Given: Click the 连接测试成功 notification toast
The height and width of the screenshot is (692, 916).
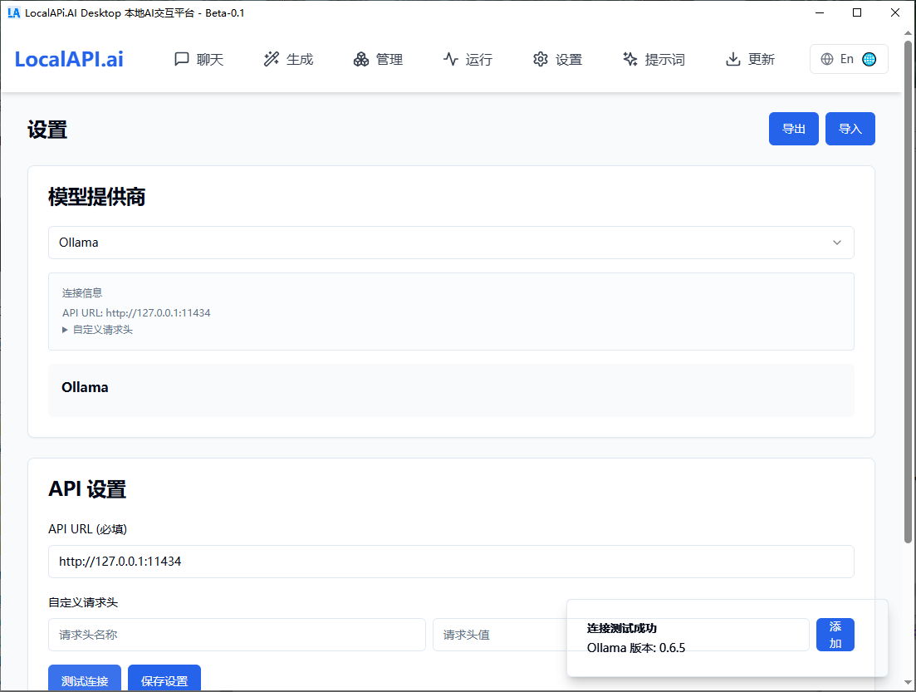Looking at the screenshot, I should click(727, 638).
